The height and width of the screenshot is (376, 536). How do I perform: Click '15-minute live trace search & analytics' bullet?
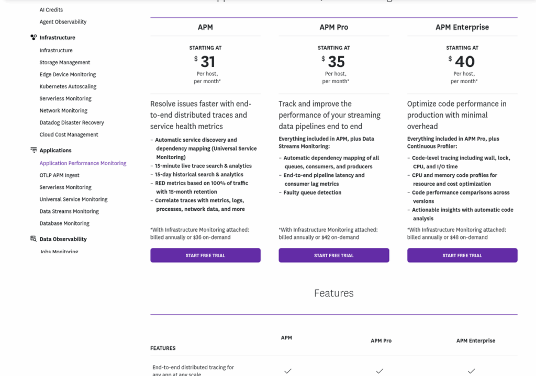203,166
